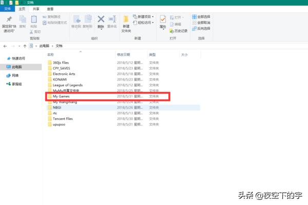Click the History (历史记录) button
This screenshot has width=308, height=205.
[x=180, y=30]
